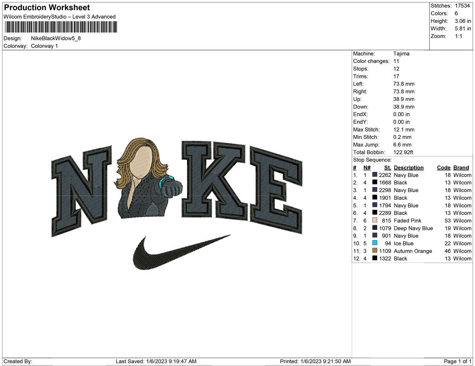Click the Created By label

18,361
